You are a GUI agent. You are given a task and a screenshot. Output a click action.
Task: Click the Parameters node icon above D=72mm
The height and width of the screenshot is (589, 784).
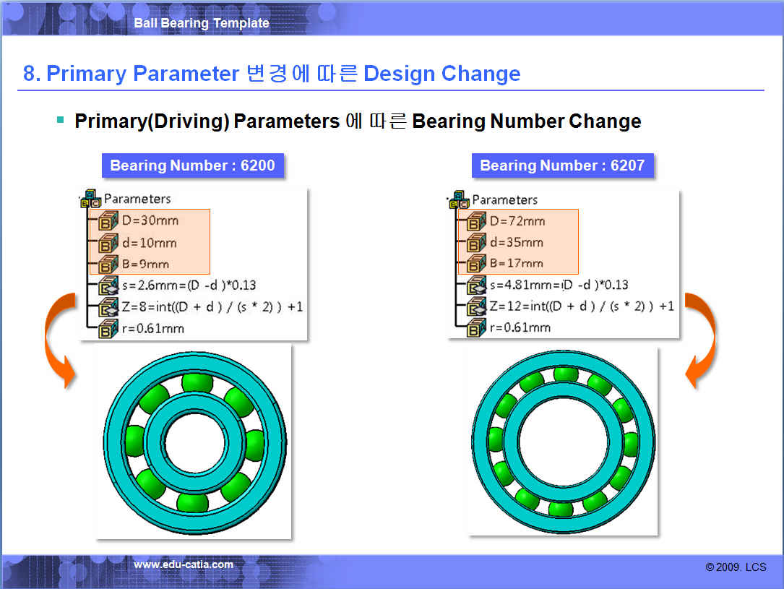tap(459, 200)
